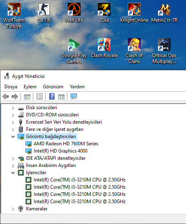Click the Kameralar webcam icon
Viewport: 186px width, 224px height.
21,209
